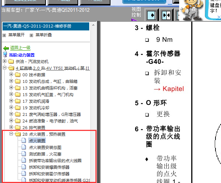Open 拆装带功率输出级的点火线圈 page
Image resolution: width=221 pixels, height=183 pixels.
(55, 161)
